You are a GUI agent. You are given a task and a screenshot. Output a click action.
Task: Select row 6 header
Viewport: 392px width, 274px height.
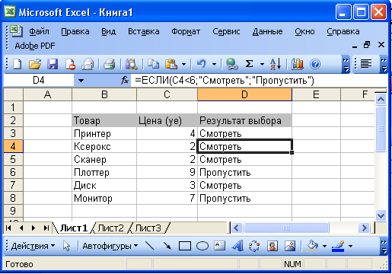pyautogui.click(x=13, y=172)
